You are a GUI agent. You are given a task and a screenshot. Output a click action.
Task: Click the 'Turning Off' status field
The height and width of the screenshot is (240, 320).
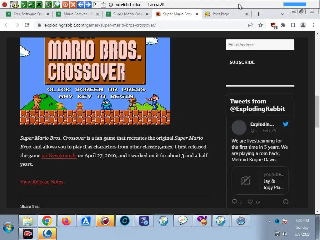213,4
